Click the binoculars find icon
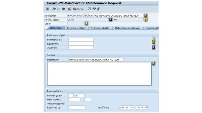The image size is (202, 113). pyautogui.click(x=70, y=9)
